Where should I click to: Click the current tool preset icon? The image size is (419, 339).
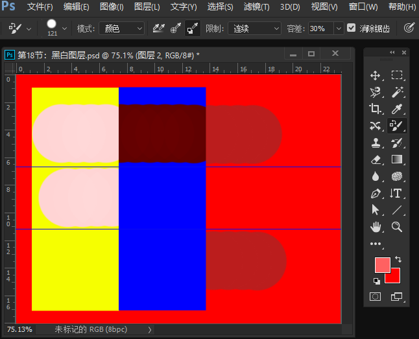click(x=15, y=28)
